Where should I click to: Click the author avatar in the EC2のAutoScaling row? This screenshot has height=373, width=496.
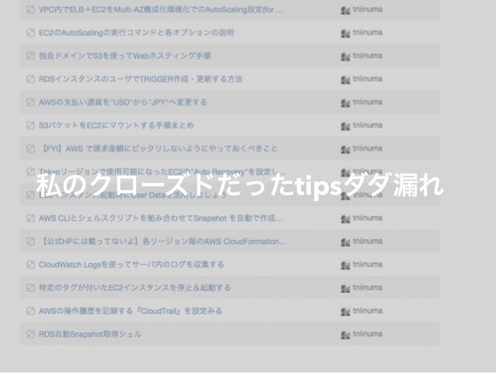pos(345,33)
